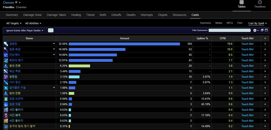Click the 얼음창 spell icon
The image size is (271, 130).
tap(6, 44)
